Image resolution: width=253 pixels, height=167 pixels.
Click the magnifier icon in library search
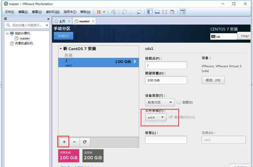[8, 25]
